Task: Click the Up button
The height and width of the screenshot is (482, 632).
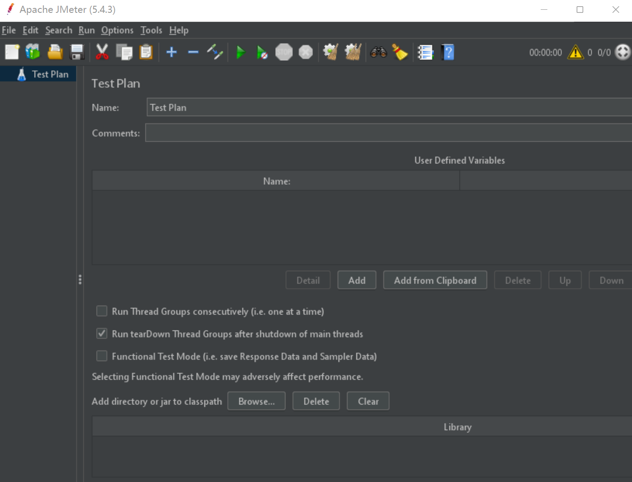Action: (565, 280)
